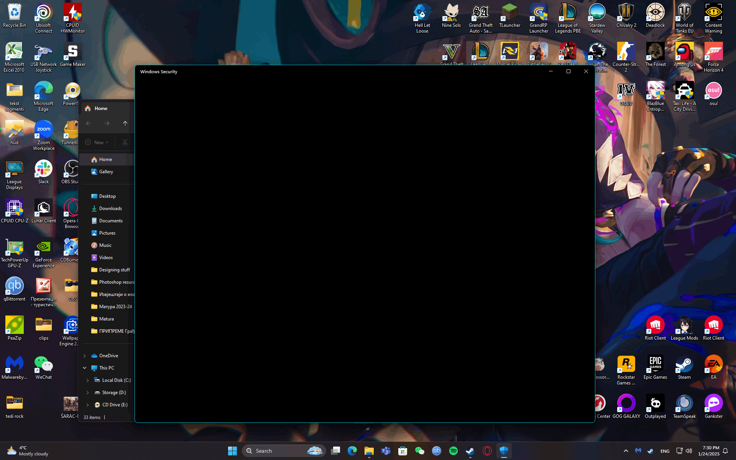Image resolution: width=736 pixels, height=460 pixels.
Task: Collapse the This PC tree node
Action: (x=85, y=368)
